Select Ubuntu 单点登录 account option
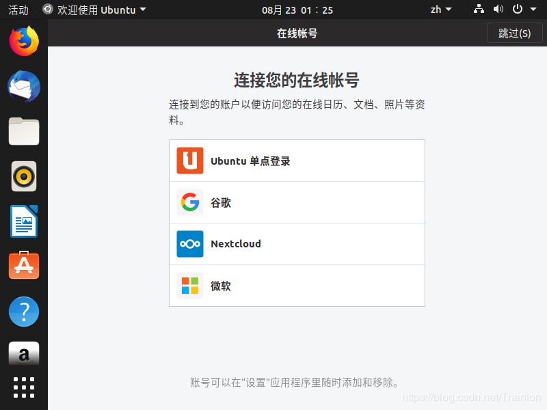Image resolution: width=547 pixels, height=410 pixels. point(297,161)
